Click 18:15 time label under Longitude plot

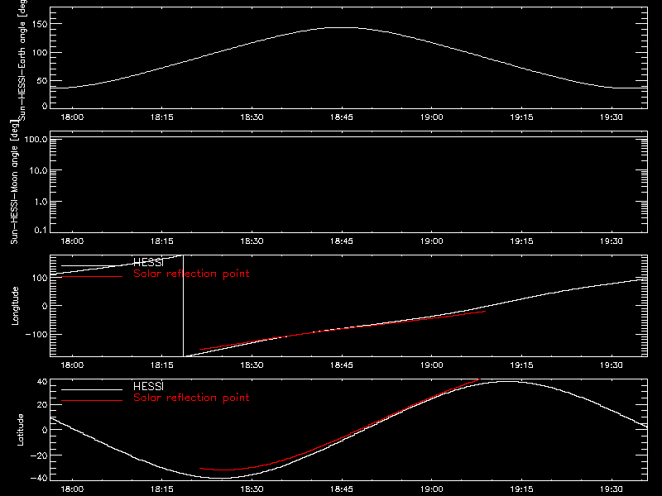tap(161, 365)
